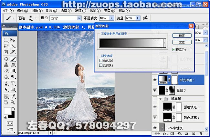Check the 仿色(D) dither checkbox
The width and height of the screenshot is (210, 137).
[x=101, y=61]
